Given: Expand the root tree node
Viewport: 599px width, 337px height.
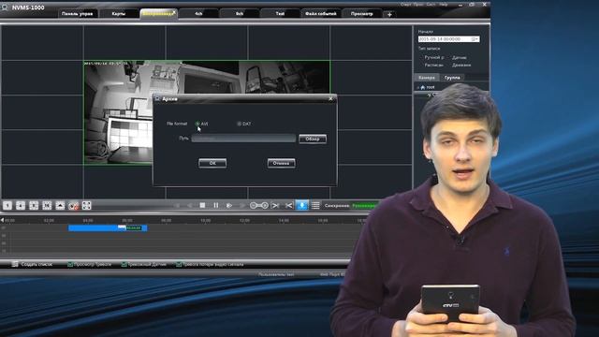Looking at the screenshot, I should (x=418, y=87).
